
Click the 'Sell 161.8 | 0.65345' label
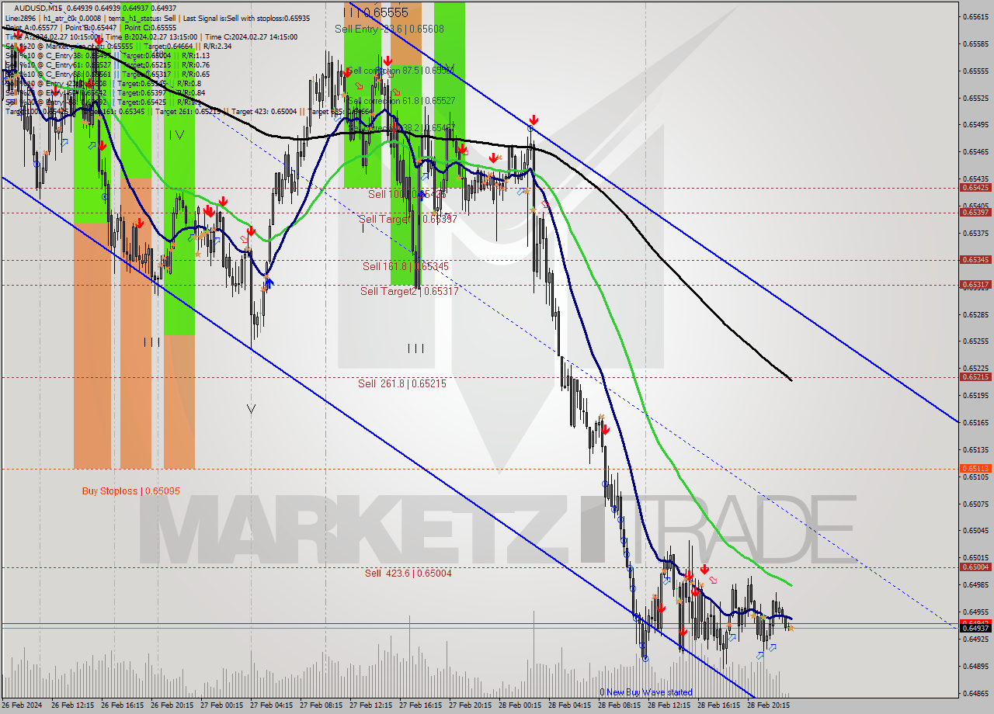(405, 266)
